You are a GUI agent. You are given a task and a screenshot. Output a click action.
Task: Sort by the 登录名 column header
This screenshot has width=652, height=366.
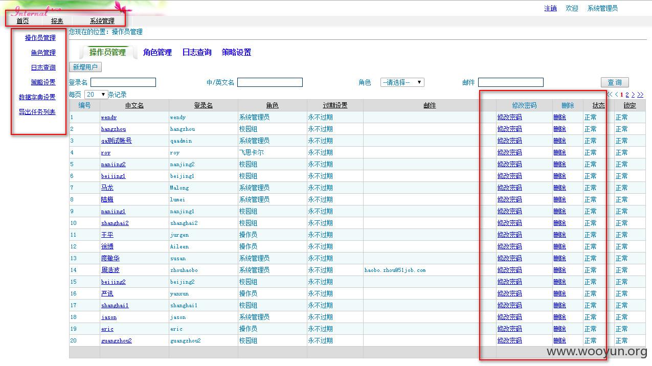[x=204, y=105]
